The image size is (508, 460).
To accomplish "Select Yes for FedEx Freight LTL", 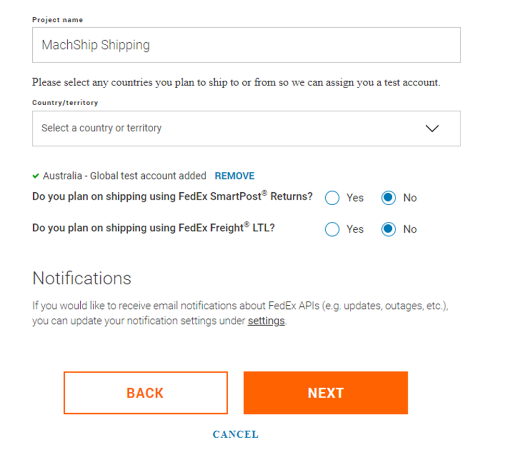I will click(332, 229).
